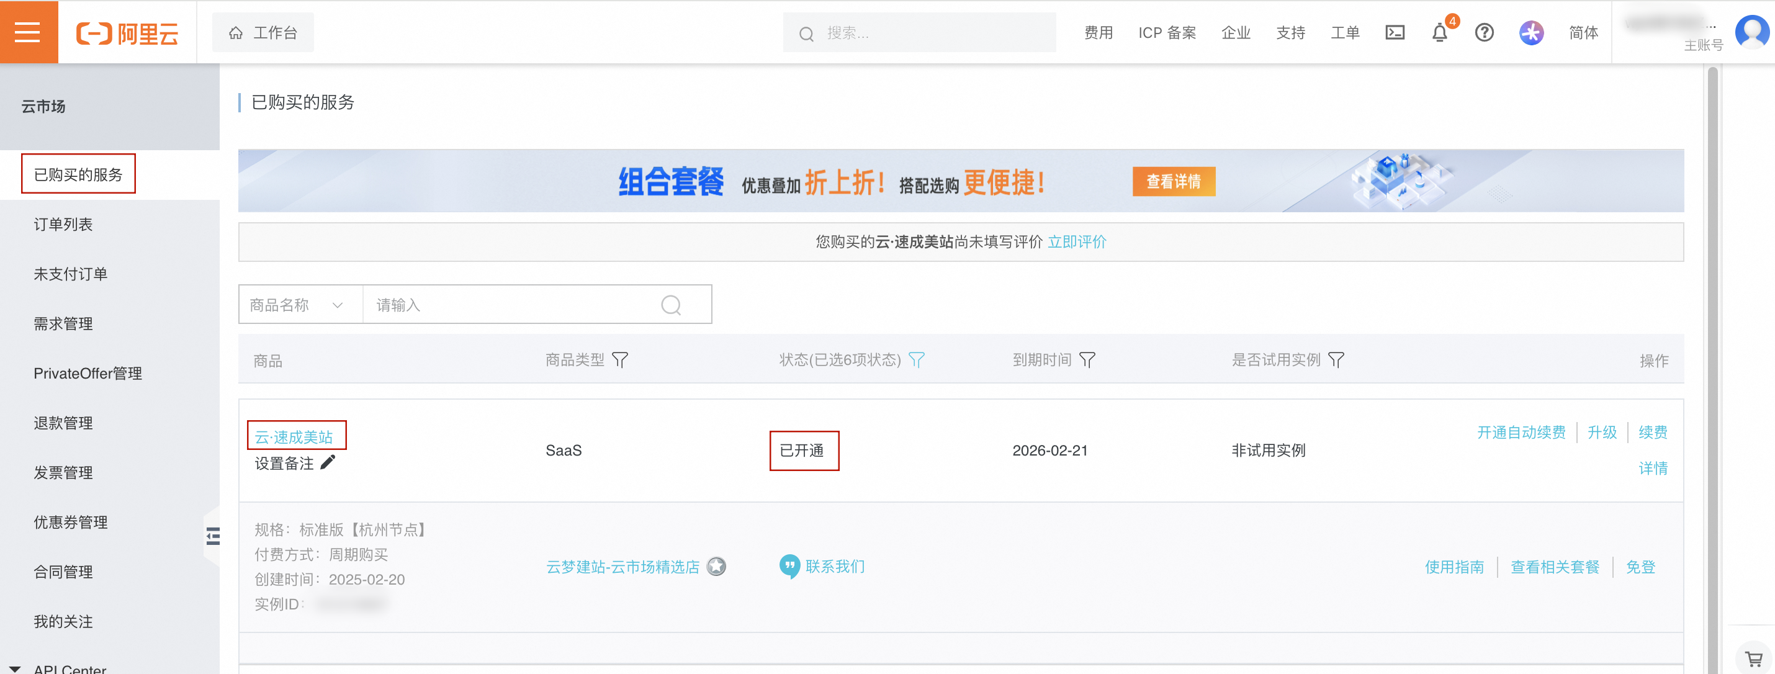The height and width of the screenshot is (674, 1775).
Task: Go to 订单列表 in sidebar
Action: coord(63,224)
